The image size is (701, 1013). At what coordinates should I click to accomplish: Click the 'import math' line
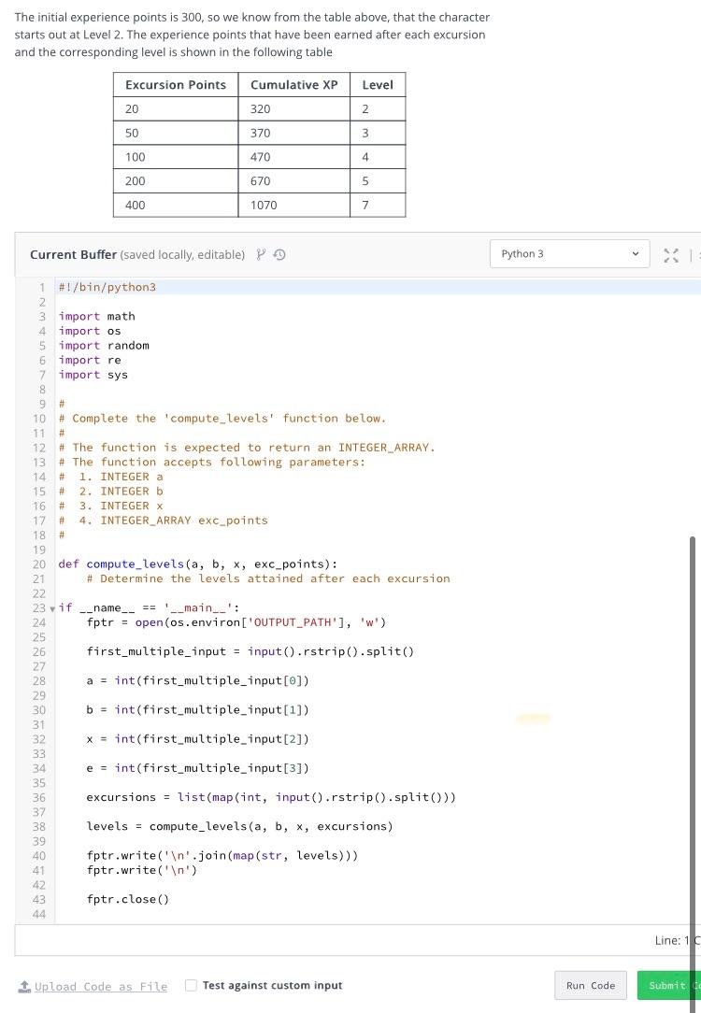pyautogui.click(x=97, y=316)
